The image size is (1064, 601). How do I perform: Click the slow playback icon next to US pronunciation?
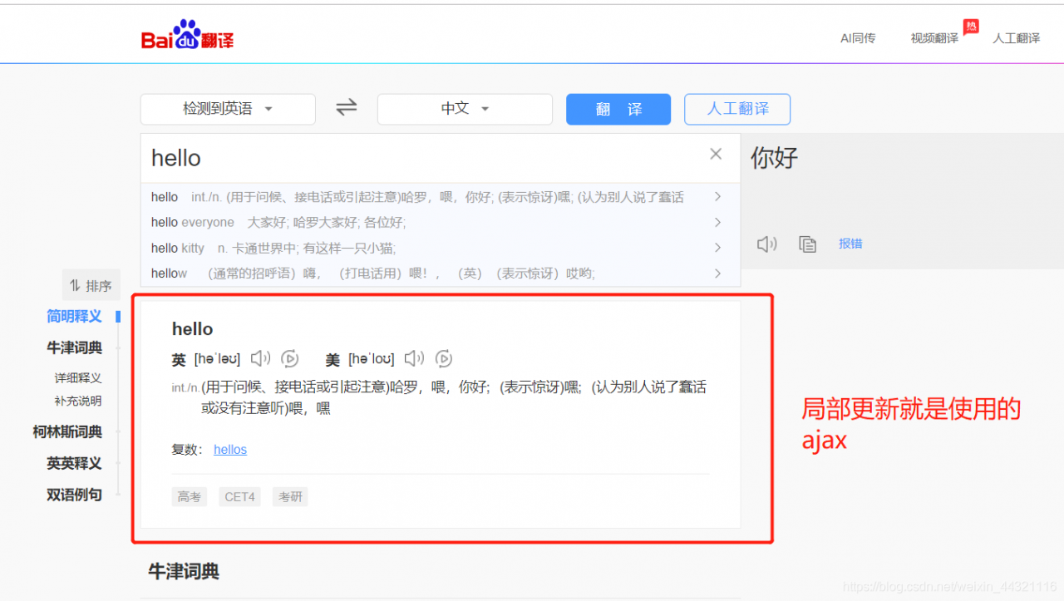(x=443, y=358)
